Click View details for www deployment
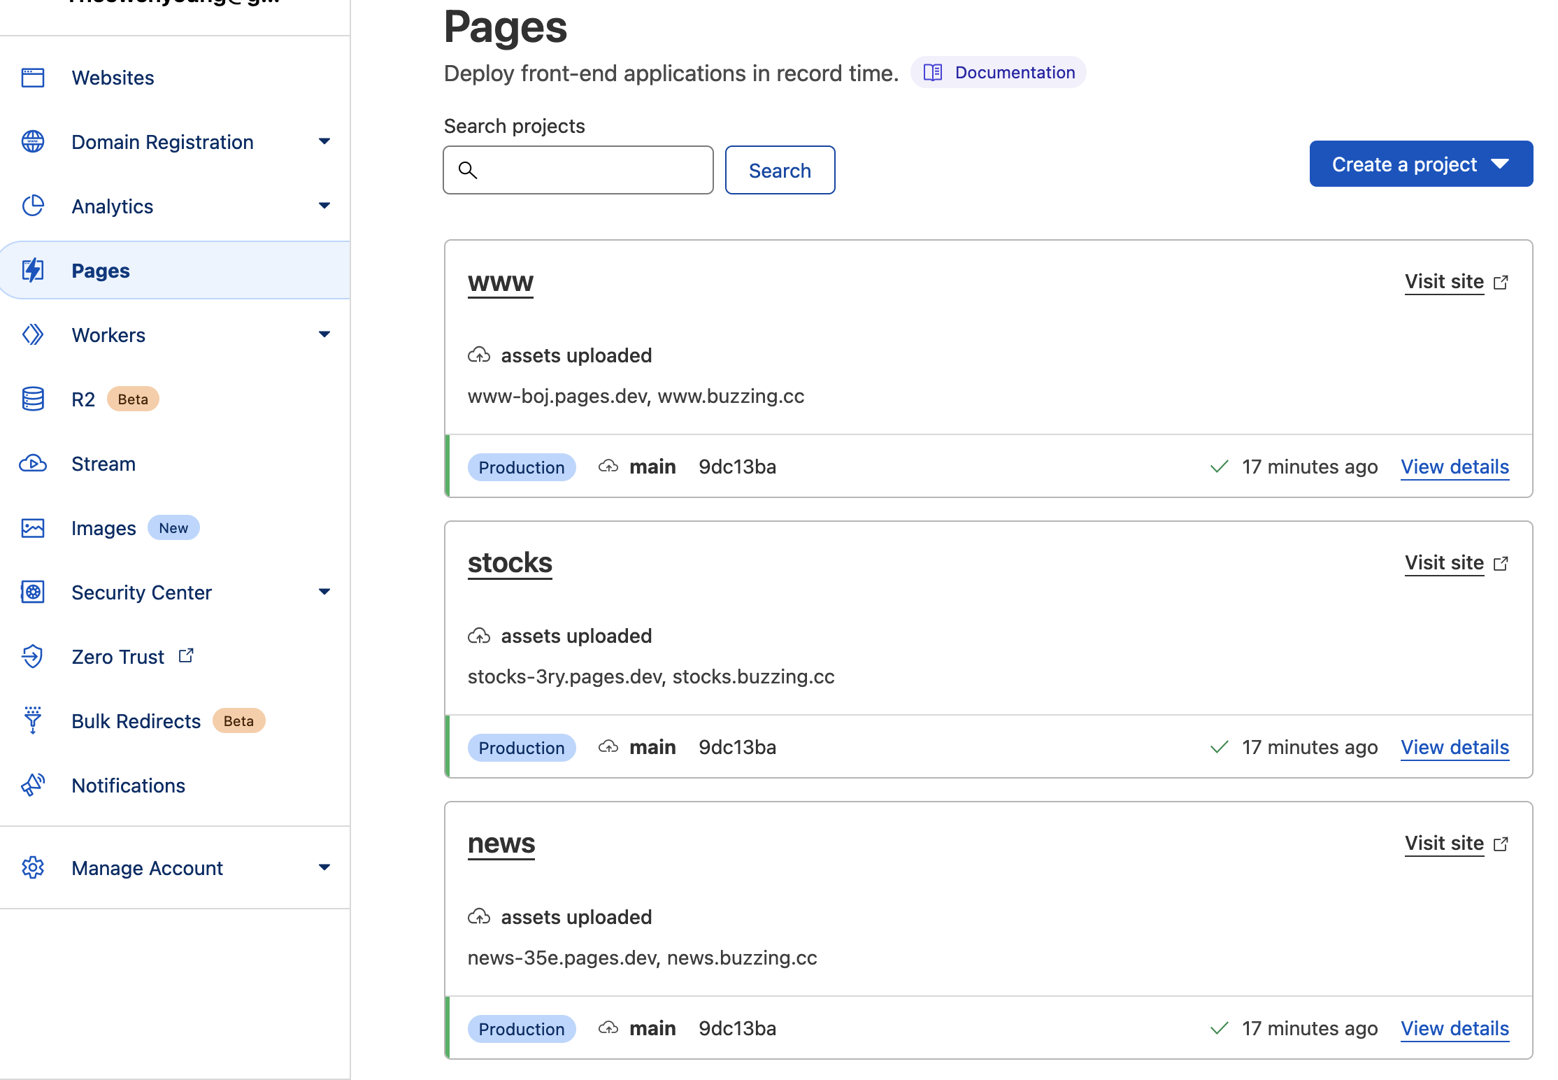1558x1080 pixels. click(1455, 467)
